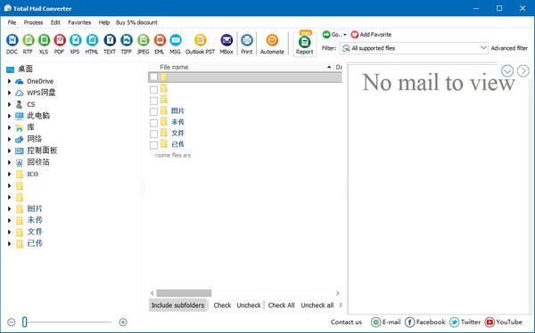Pick the TEXT conversion icon
The height and width of the screenshot is (333, 535).
[110, 40]
